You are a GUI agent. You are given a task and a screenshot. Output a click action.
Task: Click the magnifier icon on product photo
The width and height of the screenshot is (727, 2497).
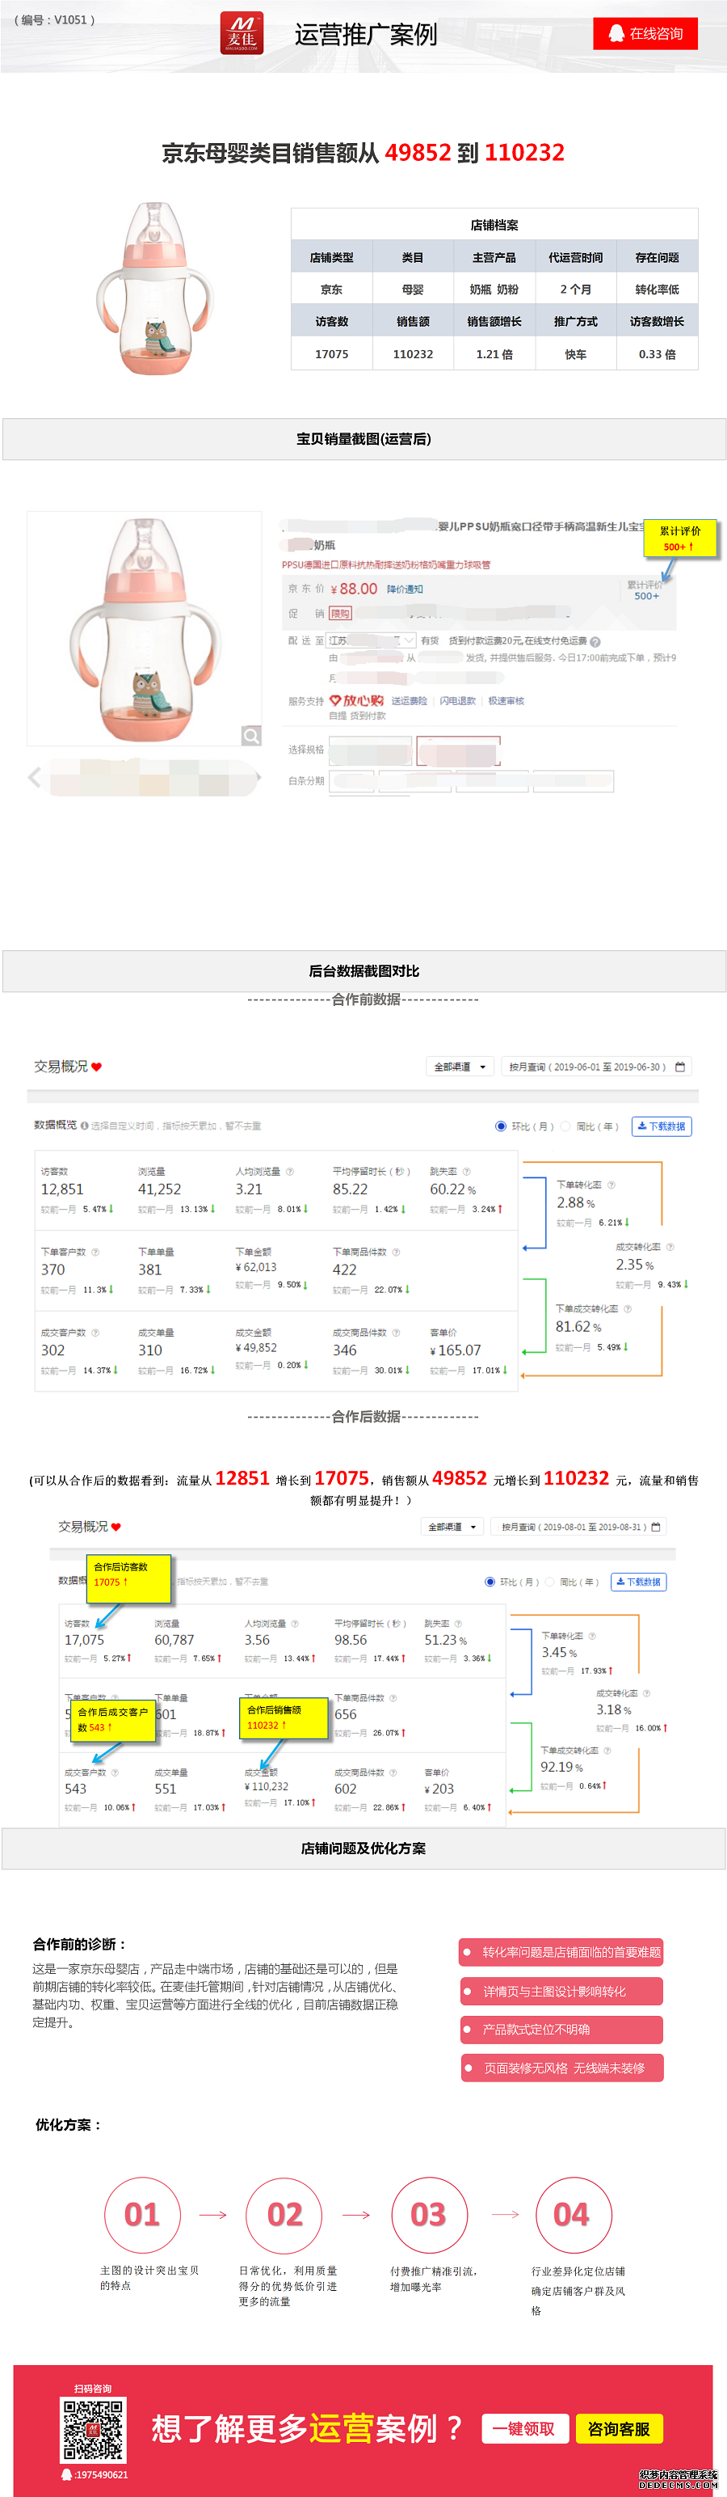250,736
